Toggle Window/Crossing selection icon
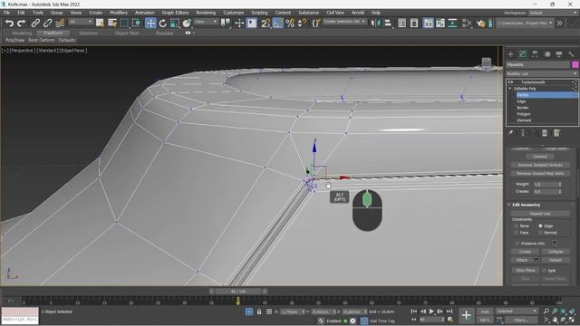This screenshot has width=580, height=326. [x=136, y=24]
